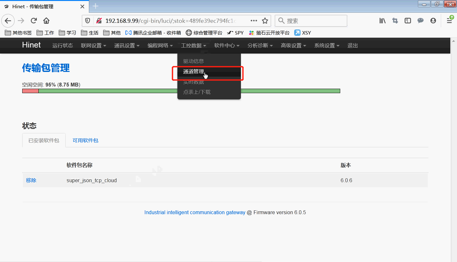Switch to the 可用软件包 tab
Image resolution: width=457 pixels, height=262 pixels.
(85, 140)
